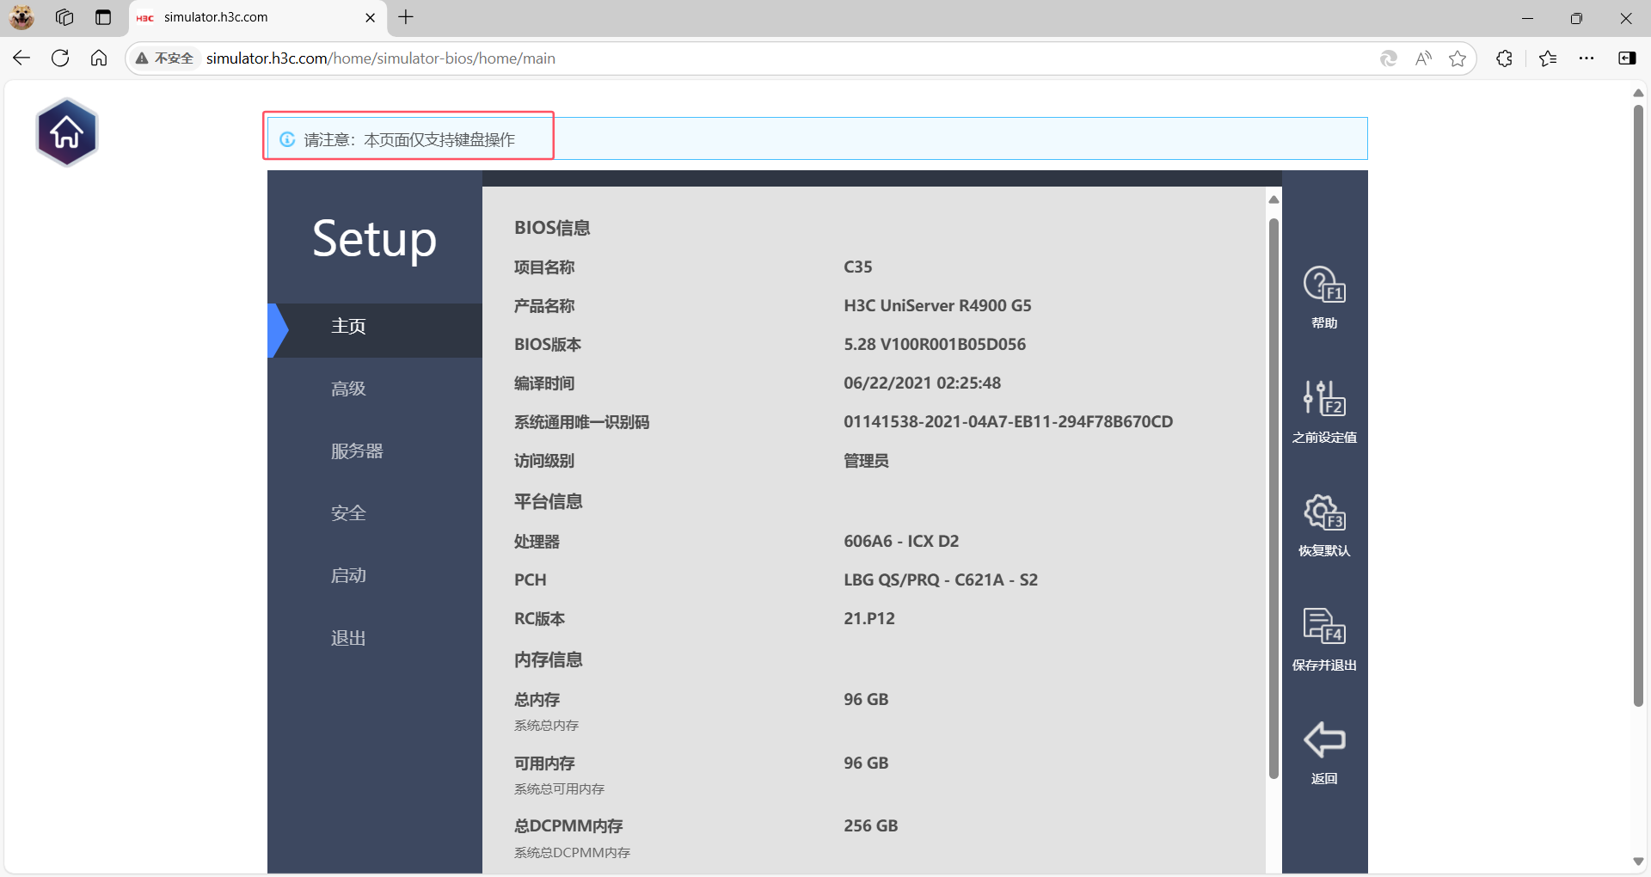This screenshot has height=877, width=1651.
Task: Reload the page with refresh icon
Action: pos(60,58)
